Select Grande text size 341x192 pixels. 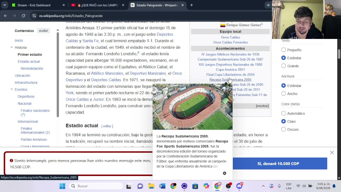click(283, 66)
